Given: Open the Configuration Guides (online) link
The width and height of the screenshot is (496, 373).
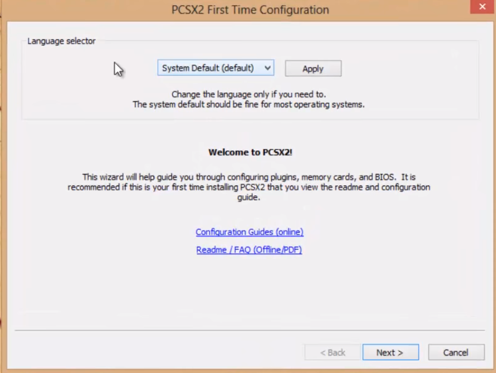Looking at the screenshot, I should [249, 232].
